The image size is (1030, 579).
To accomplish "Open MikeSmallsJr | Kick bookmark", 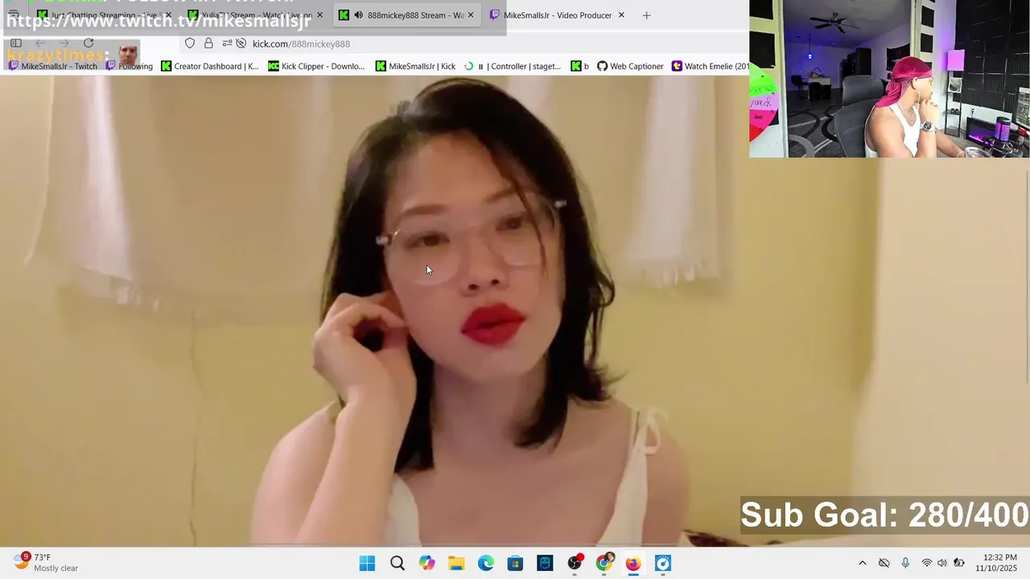I will (x=415, y=66).
